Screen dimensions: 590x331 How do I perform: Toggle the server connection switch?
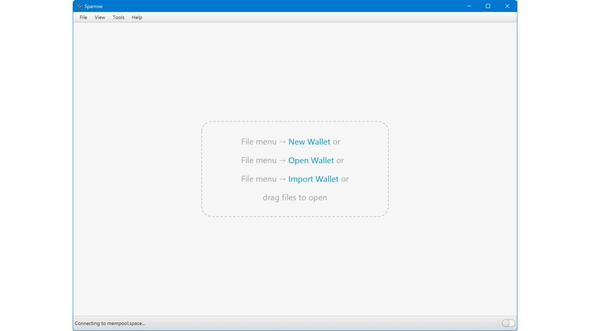point(508,323)
